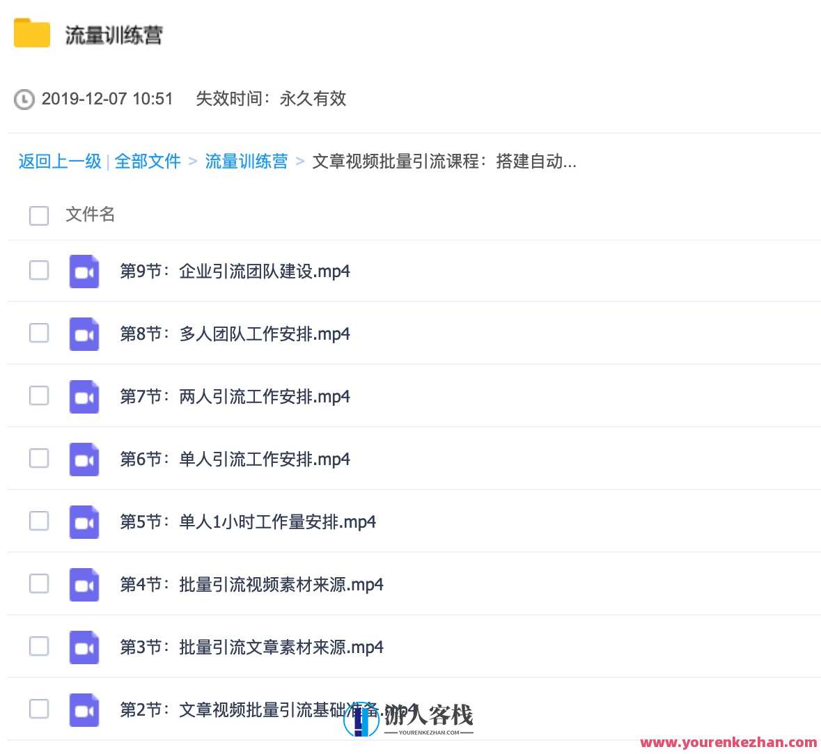821x754 pixels.
Task: Open the 流量训练营 breadcrumb link
Action: point(246,161)
